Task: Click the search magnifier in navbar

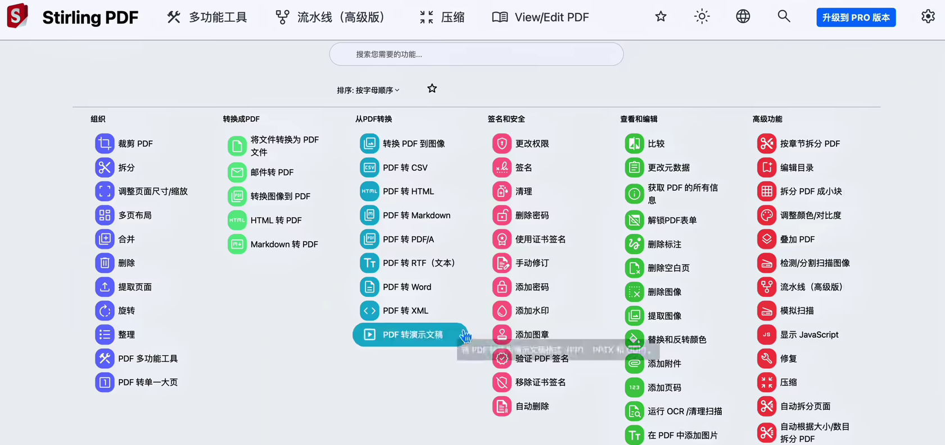Action: point(784,17)
